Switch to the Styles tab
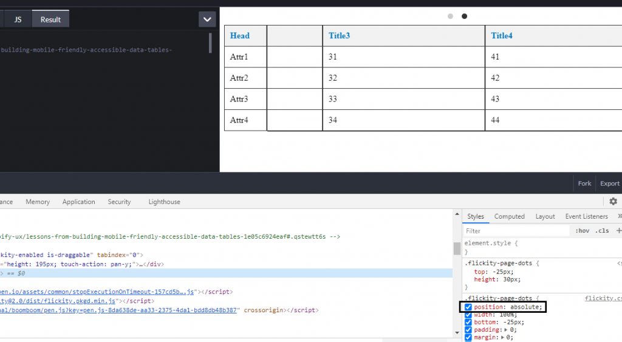 (x=475, y=216)
